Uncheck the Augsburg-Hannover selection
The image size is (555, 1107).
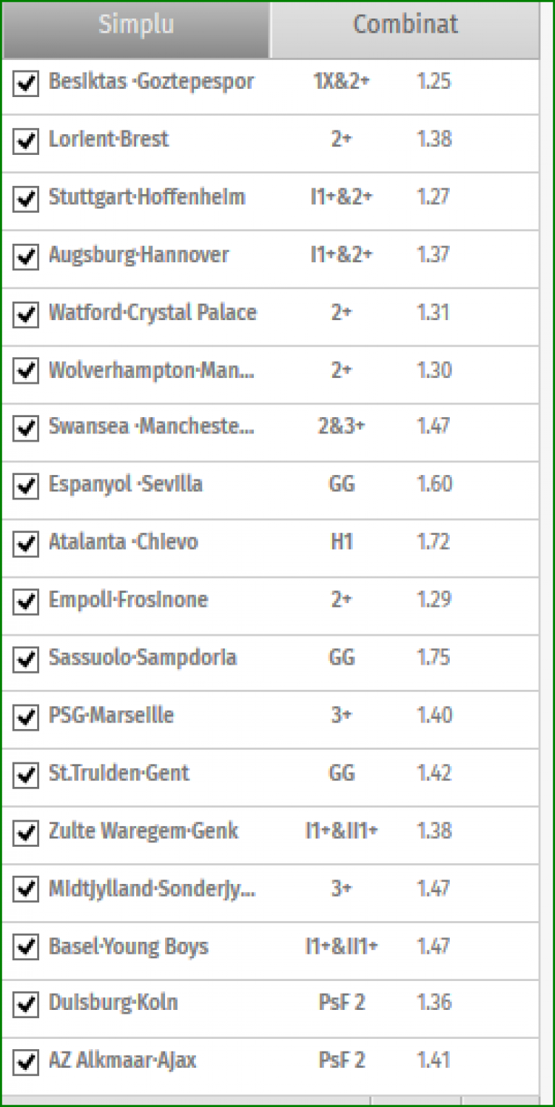[x=26, y=256]
